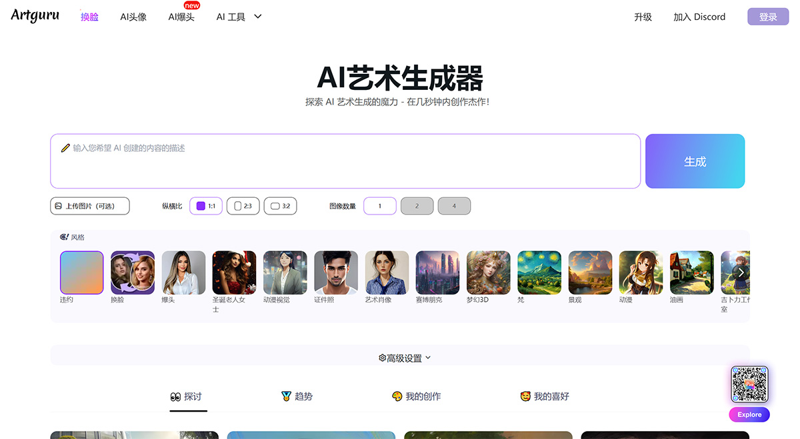Screen dimensions: 800x439
Task: Pick the 油画 oil painting style
Action: point(691,272)
